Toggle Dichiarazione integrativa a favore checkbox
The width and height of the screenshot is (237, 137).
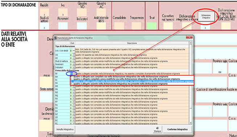click(x=187, y=26)
